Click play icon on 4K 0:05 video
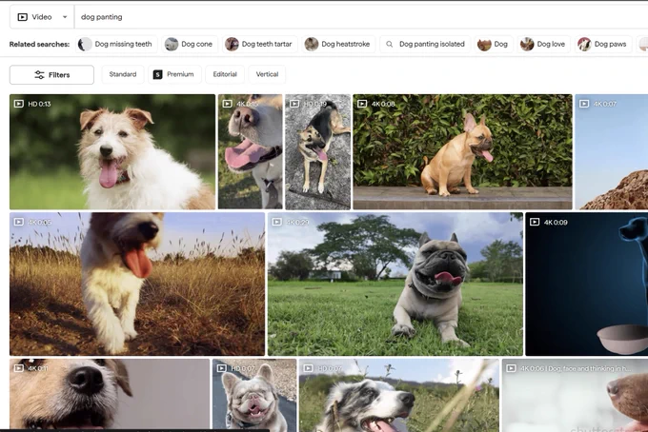The height and width of the screenshot is (432, 648). pyautogui.click(x=19, y=222)
